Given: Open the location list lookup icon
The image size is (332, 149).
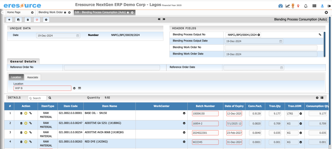Looking at the screenshot, I should click(80, 88).
